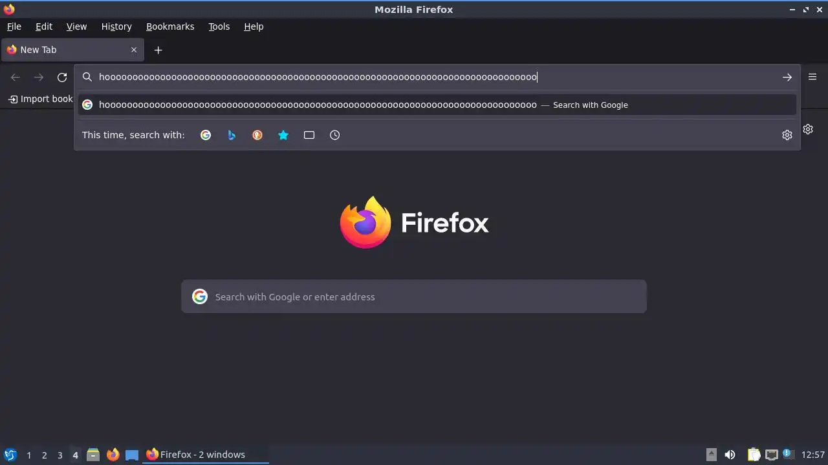
Task: Open the network tray icon
Action: pos(771,455)
